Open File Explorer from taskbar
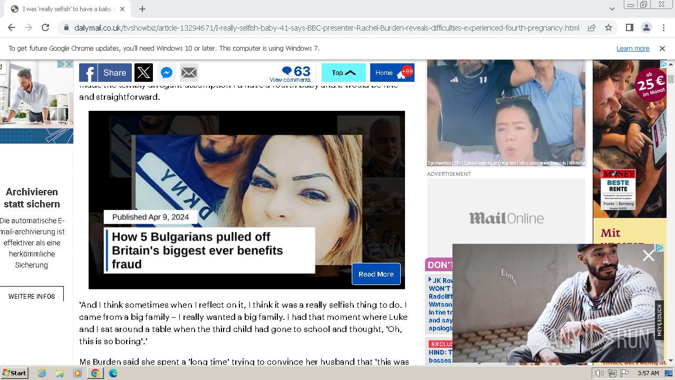Image resolution: width=675 pixels, height=380 pixels. [x=60, y=373]
